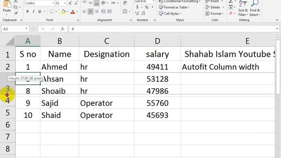Expand the formula bar chevron
Viewport: 281px width, 158px height.
pyautogui.click(x=277, y=29)
